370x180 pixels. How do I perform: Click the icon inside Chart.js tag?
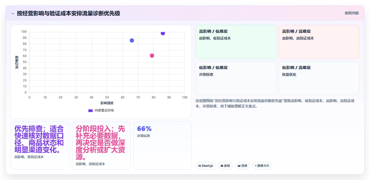point(200,166)
